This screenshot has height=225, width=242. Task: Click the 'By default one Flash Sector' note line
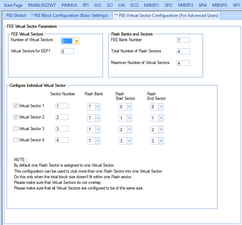click(64, 165)
